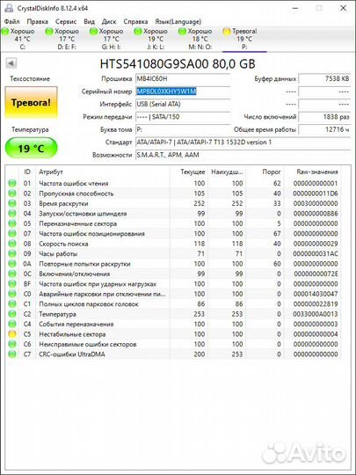This screenshot has width=356, height=475.
Task: Open the Сервис menu
Action: tap(66, 22)
